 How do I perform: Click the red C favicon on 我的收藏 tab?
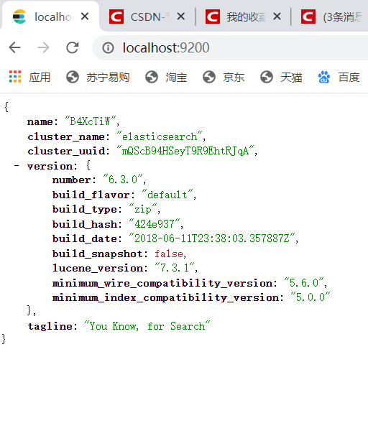[x=213, y=17]
